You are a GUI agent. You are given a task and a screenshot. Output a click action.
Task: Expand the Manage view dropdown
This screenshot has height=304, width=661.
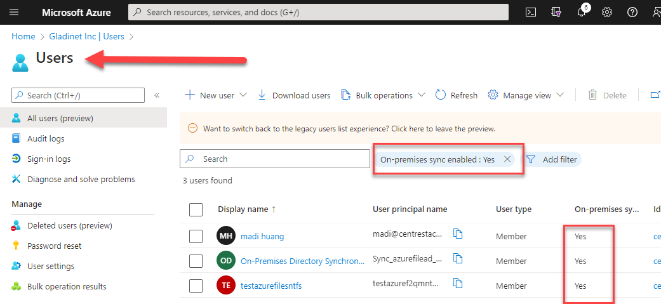(x=560, y=95)
